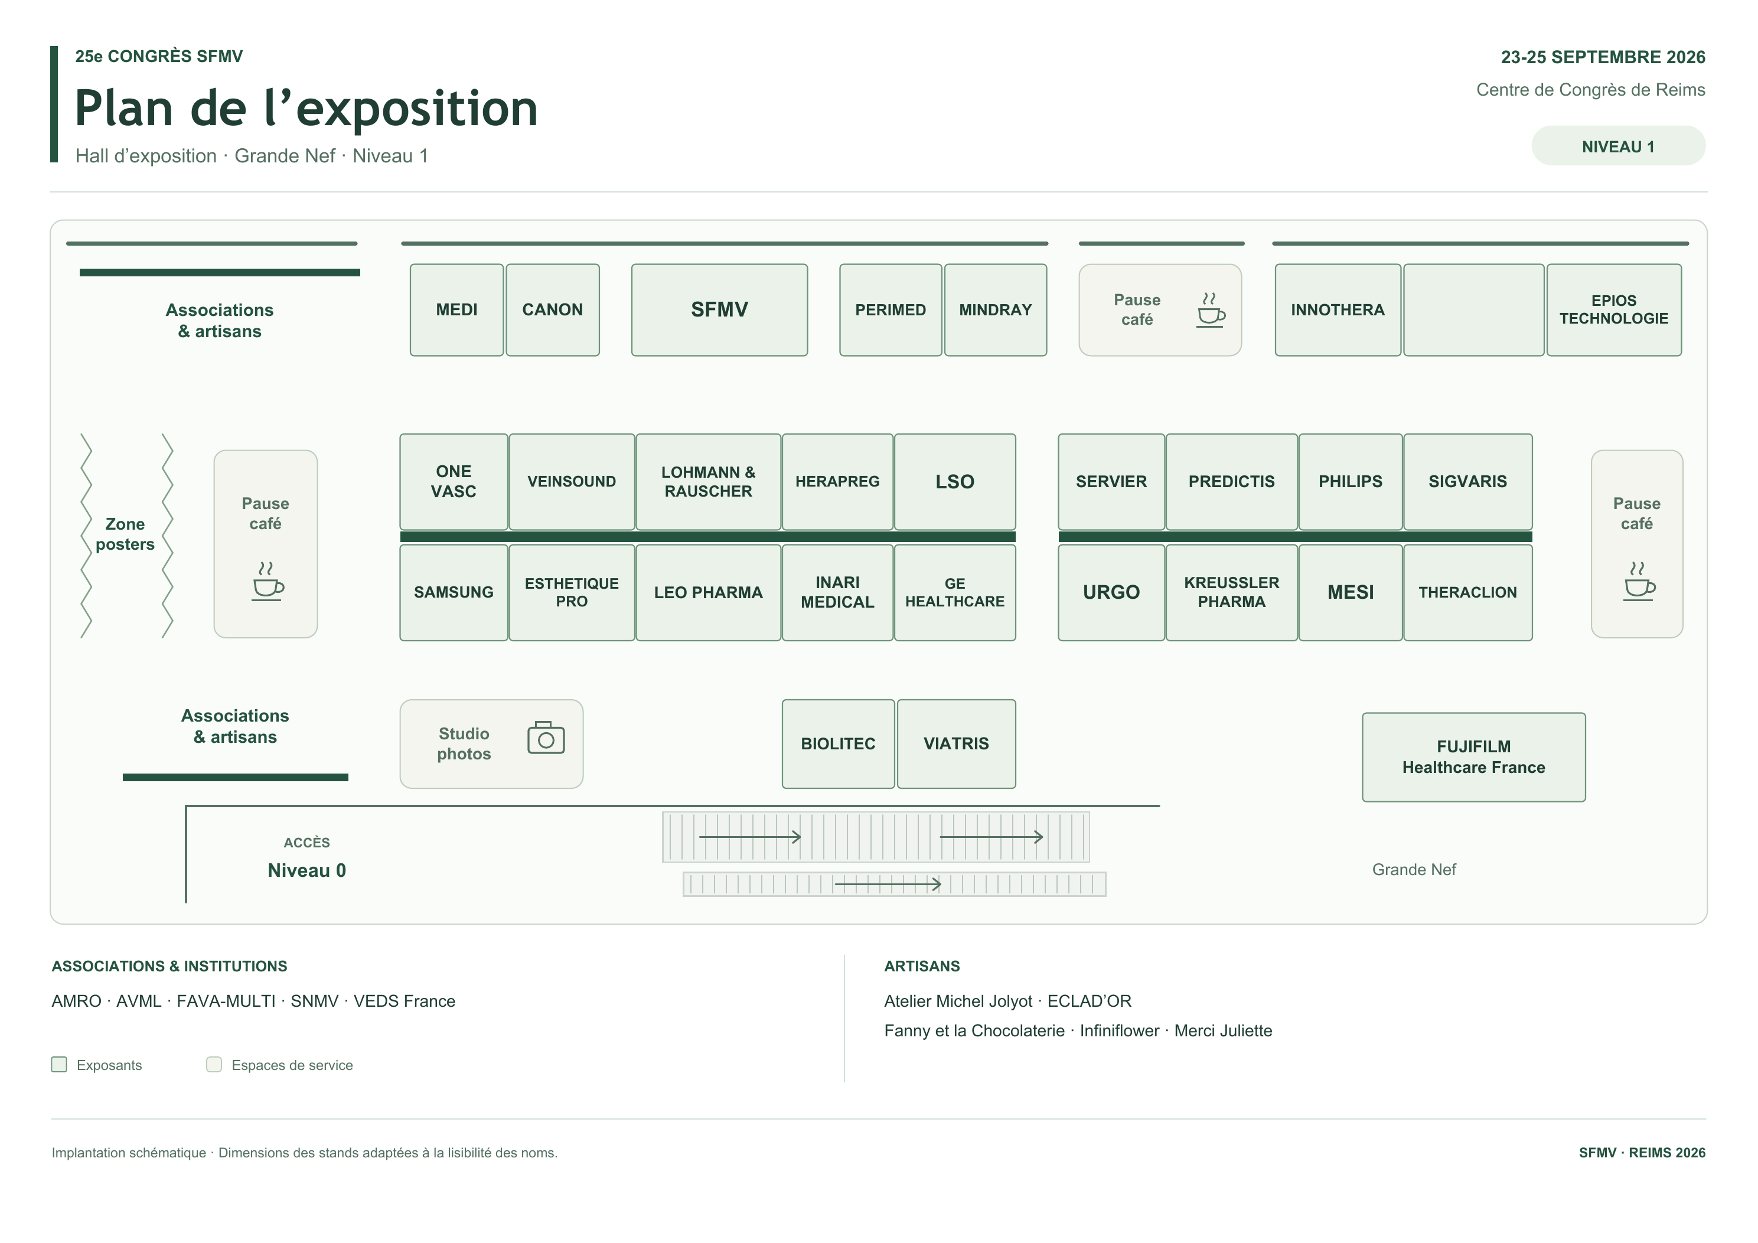The image size is (1758, 1243).
Task: Click the Zone posters area
Action: click(126, 534)
